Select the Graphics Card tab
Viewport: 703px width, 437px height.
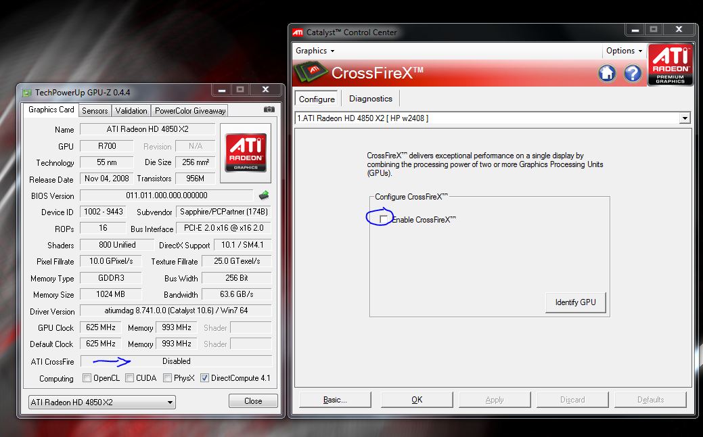pyautogui.click(x=51, y=110)
